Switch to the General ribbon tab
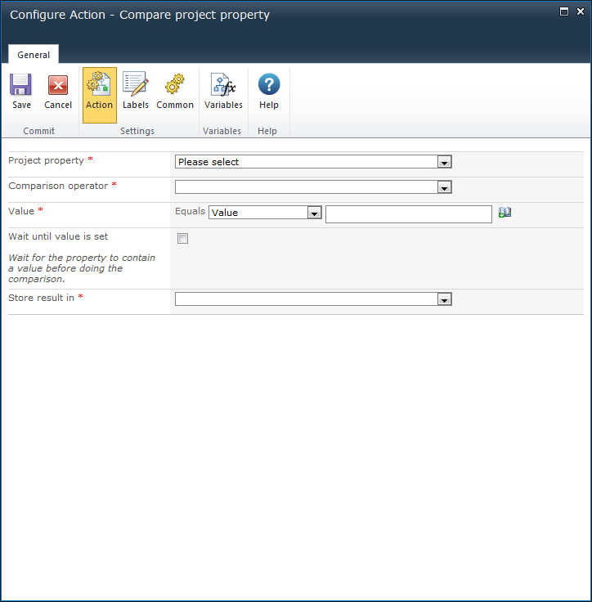 (34, 55)
